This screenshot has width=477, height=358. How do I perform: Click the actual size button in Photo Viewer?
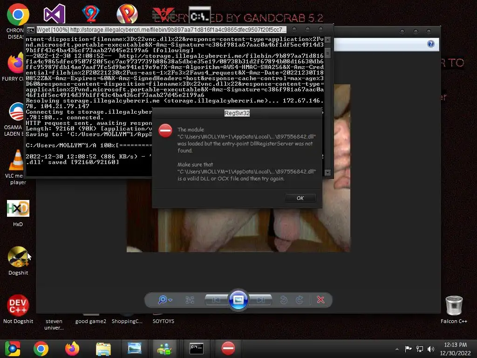tap(190, 300)
